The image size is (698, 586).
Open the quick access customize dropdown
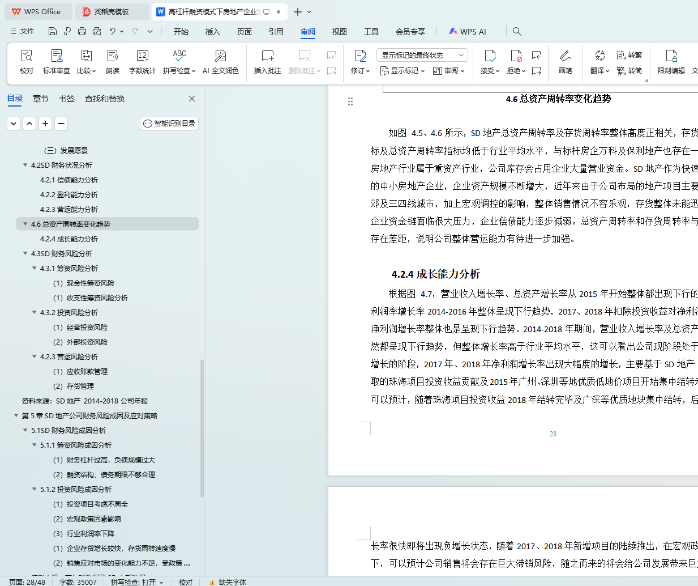(x=150, y=31)
